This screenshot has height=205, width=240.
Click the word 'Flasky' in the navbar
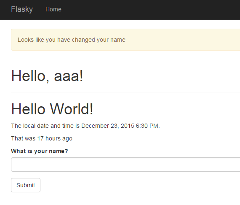22,9
